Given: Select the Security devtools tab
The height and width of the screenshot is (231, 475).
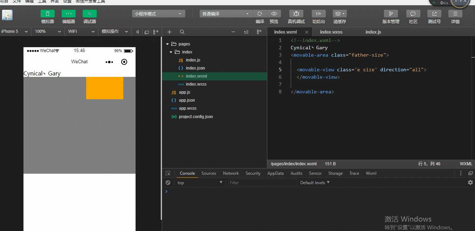Looking at the screenshot, I should [253, 173].
